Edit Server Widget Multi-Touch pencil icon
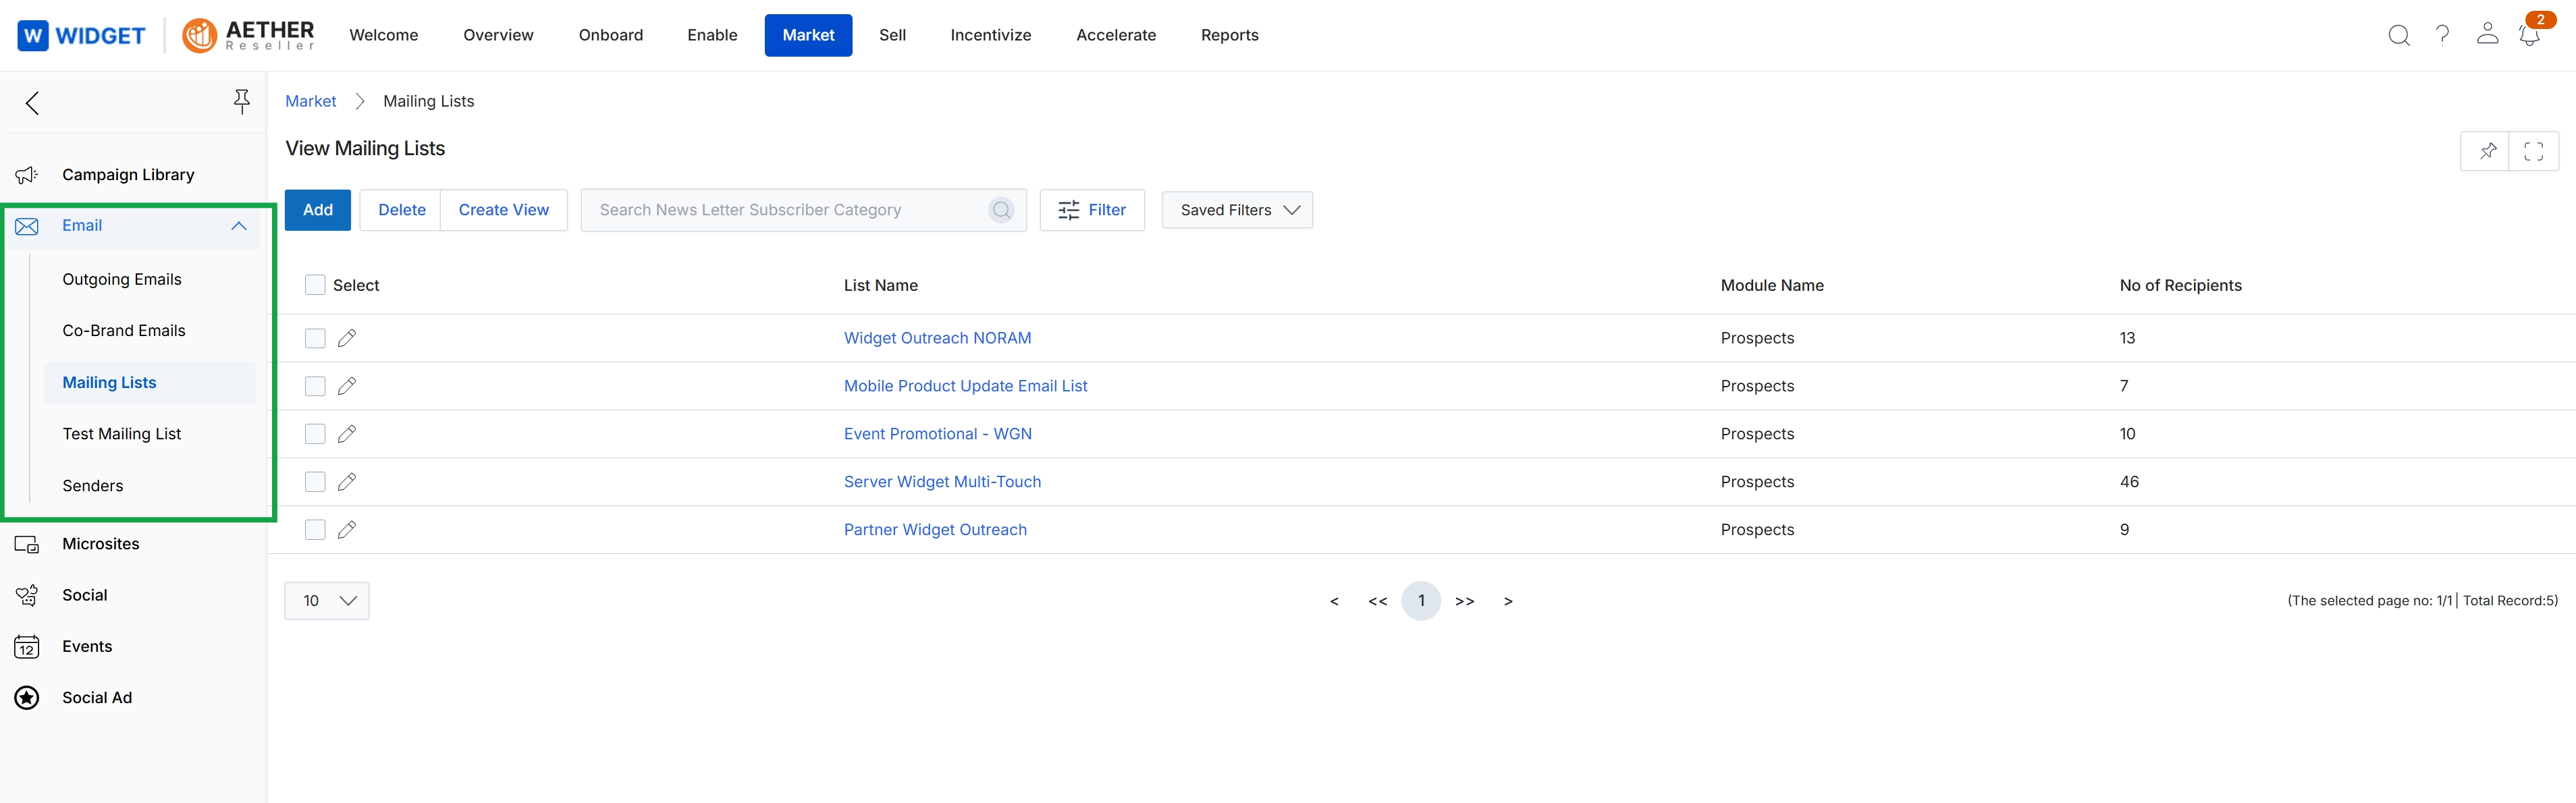The height and width of the screenshot is (803, 2576). 347,483
